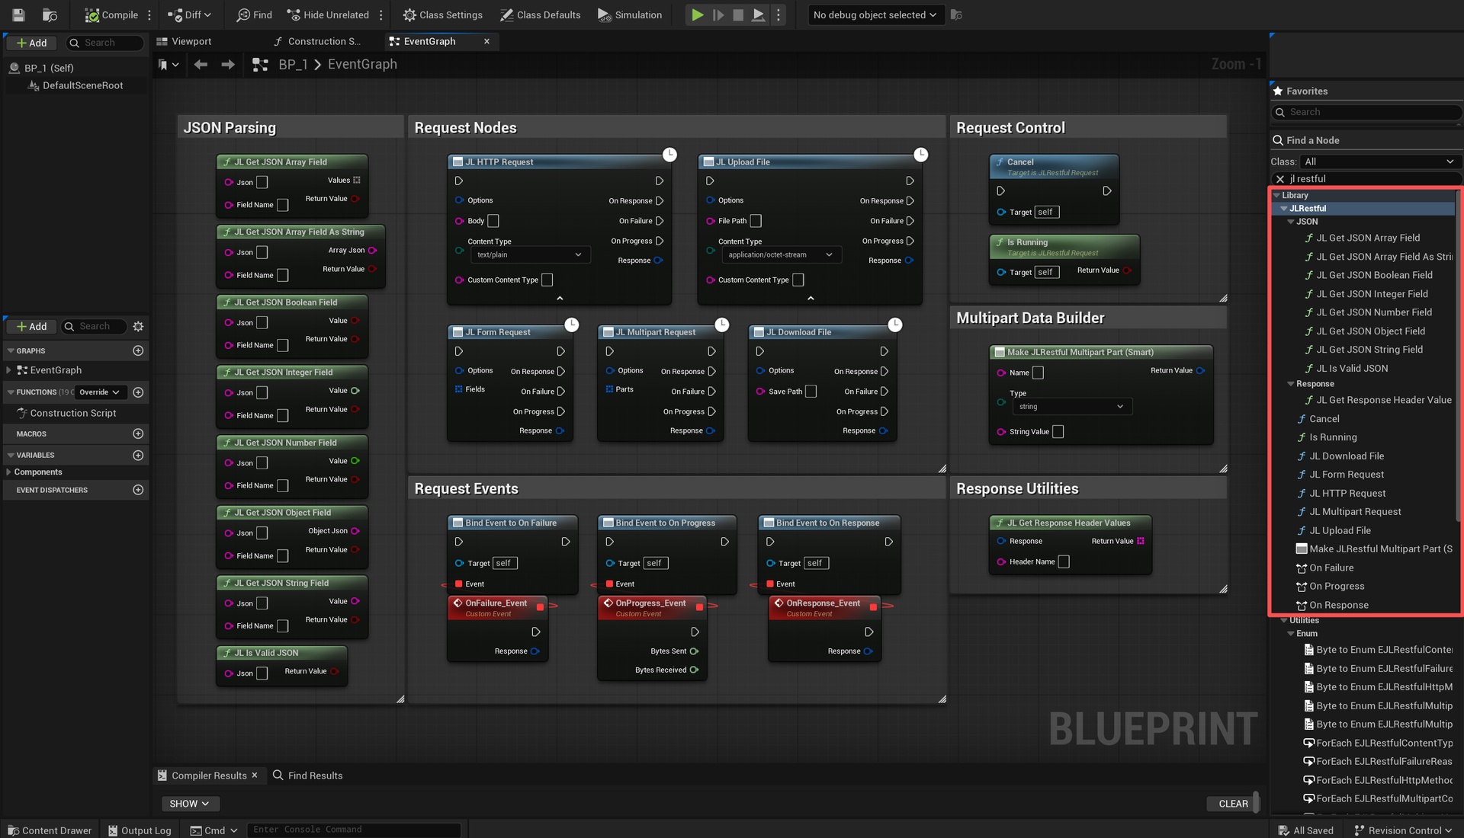
Task: Switch to the Find Results tab
Action: pos(307,776)
